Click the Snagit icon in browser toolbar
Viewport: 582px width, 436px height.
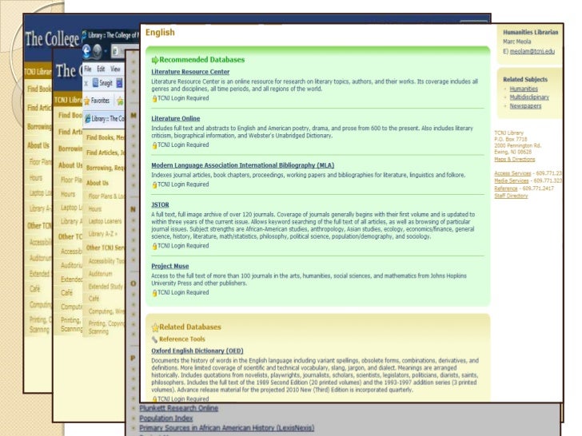click(95, 83)
